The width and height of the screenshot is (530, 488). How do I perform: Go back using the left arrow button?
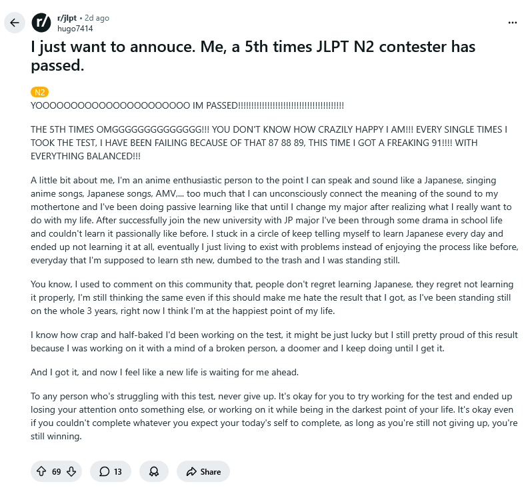[15, 23]
